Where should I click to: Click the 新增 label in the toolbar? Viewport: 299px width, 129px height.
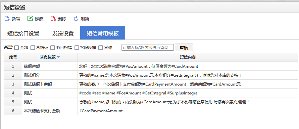coord(16,19)
